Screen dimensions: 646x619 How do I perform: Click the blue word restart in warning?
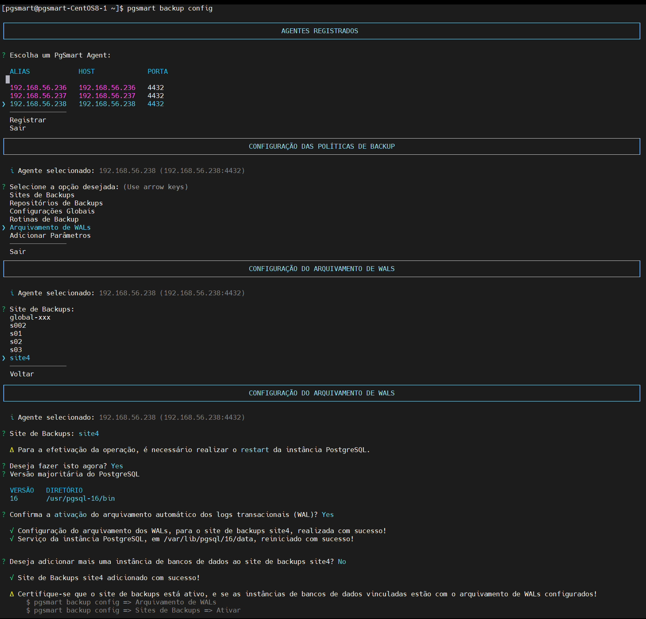coord(255,450)
